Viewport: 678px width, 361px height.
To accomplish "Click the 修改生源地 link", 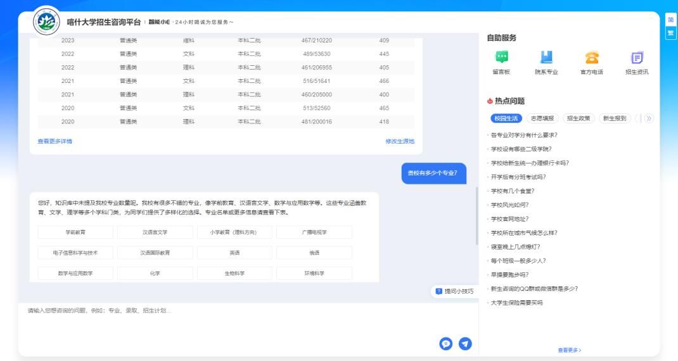I will tap(399, 141).
